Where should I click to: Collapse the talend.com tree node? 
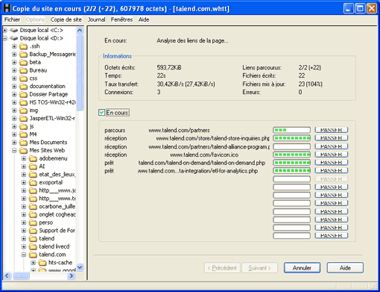[x=24, y=255]
